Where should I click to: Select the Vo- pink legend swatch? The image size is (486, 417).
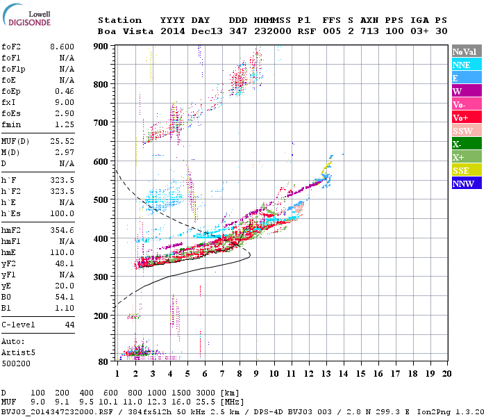[467, 104]
